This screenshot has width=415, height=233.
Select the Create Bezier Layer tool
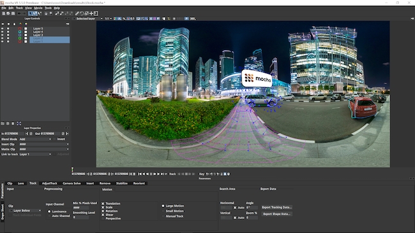click(x=62, y=13)
